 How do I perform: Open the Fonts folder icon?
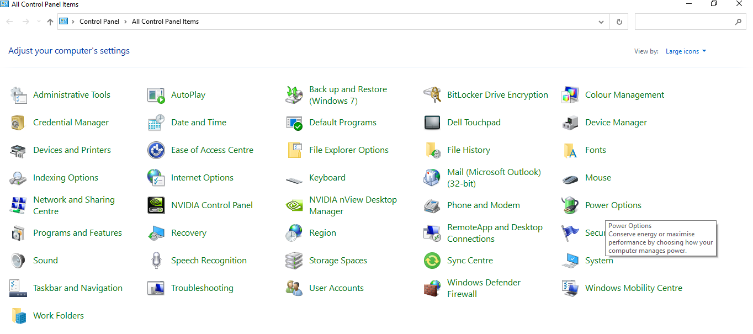point(570,150)
